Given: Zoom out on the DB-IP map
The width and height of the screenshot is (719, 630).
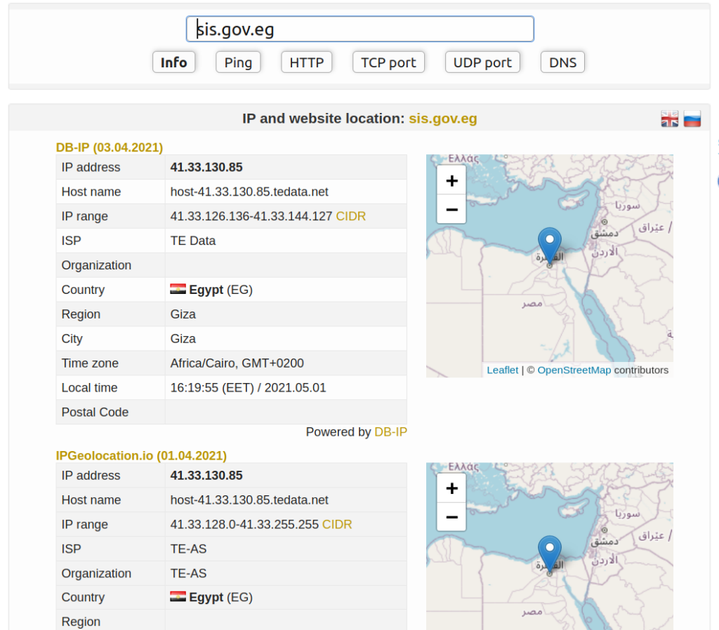Looking at the screenshot, I should coord(451,209).
